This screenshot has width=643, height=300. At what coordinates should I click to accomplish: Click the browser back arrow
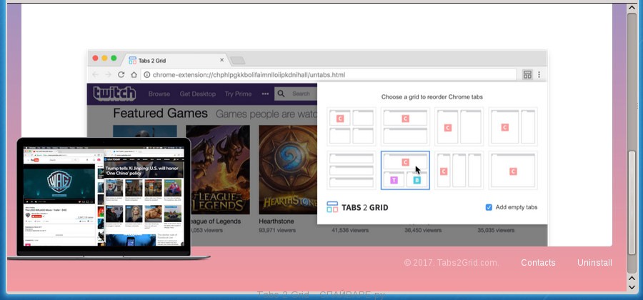click(x=95, y=74)
